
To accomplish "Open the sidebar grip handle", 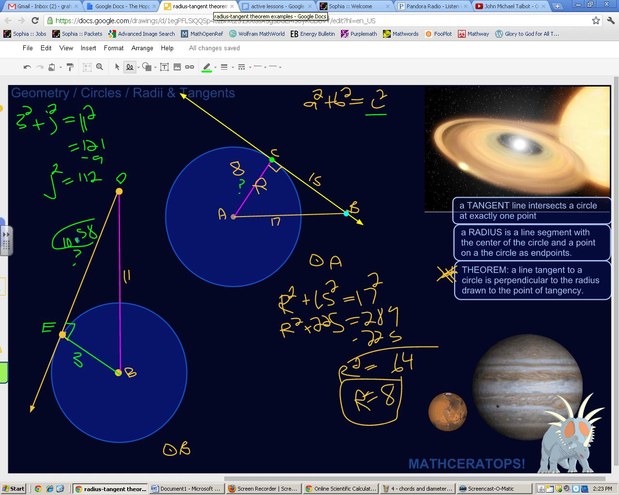I will tap(6, 240).
